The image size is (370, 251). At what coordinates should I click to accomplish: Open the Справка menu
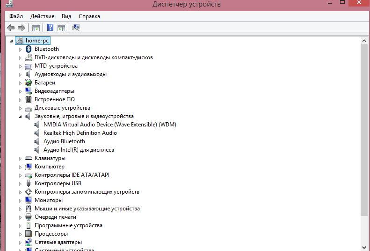click(89, 16)
